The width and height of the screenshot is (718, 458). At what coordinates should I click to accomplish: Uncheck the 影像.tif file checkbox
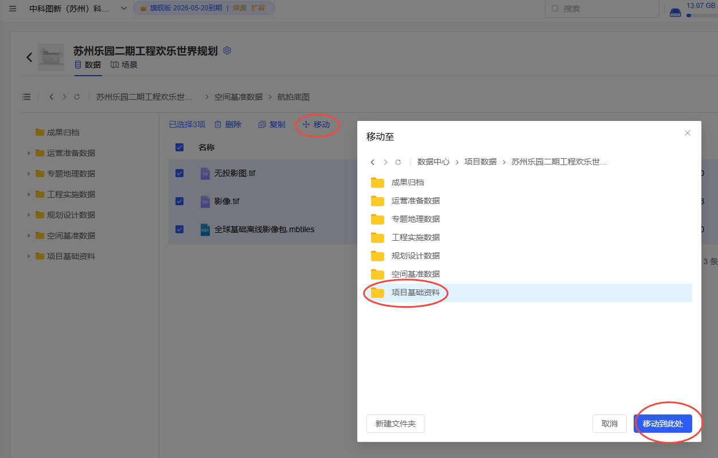tap(179, 201)
